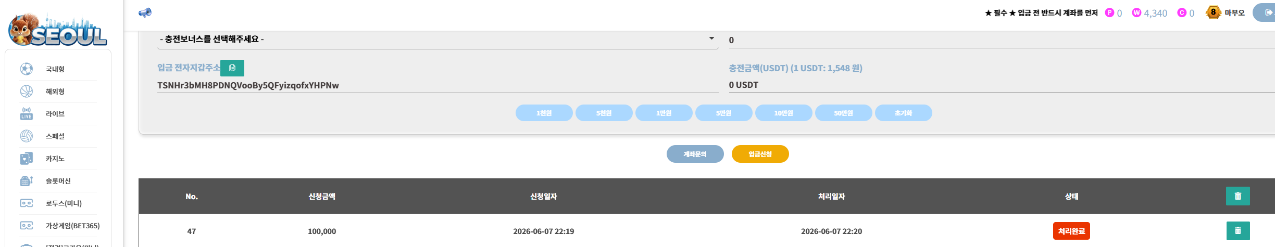The height and width of the screenshot is (247, 1275).
Task: Click the 처리완료 status badge
Action: (x=1071, y=231)
